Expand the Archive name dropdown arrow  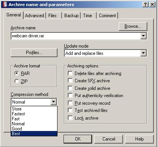pos(144,36)
